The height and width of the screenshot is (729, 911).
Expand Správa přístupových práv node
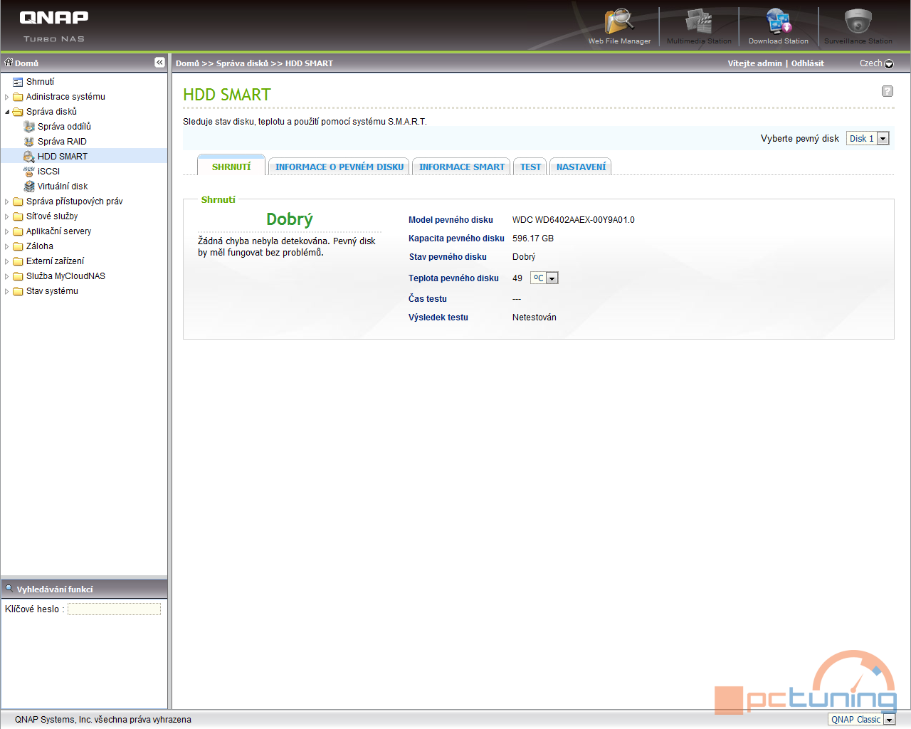pos(7,201)
